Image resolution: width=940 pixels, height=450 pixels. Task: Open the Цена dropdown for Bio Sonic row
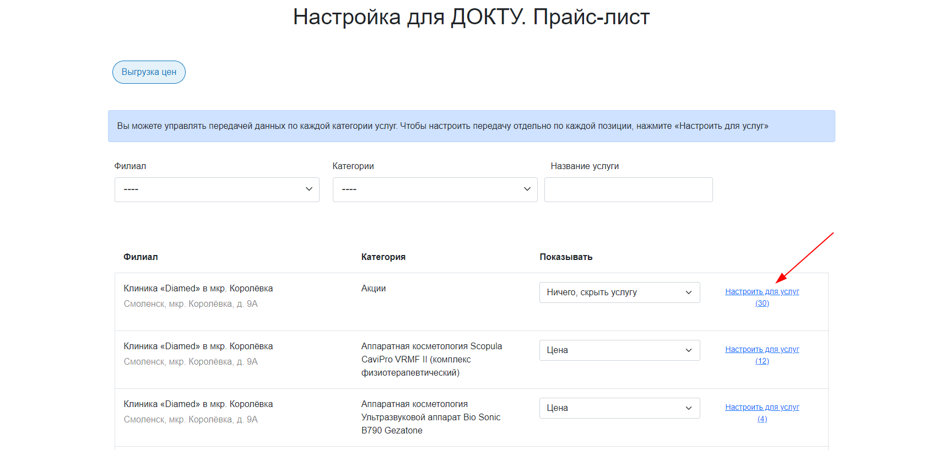620,408
